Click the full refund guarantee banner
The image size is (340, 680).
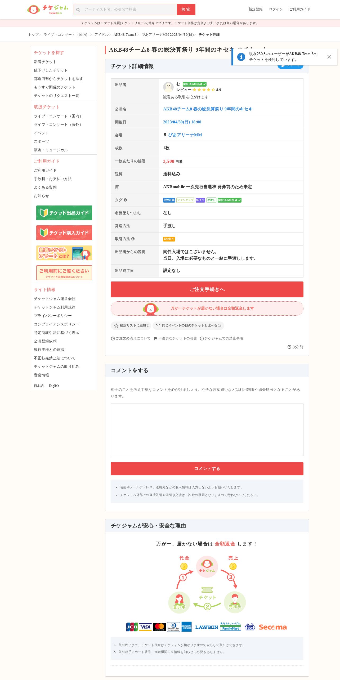(207, 308)
